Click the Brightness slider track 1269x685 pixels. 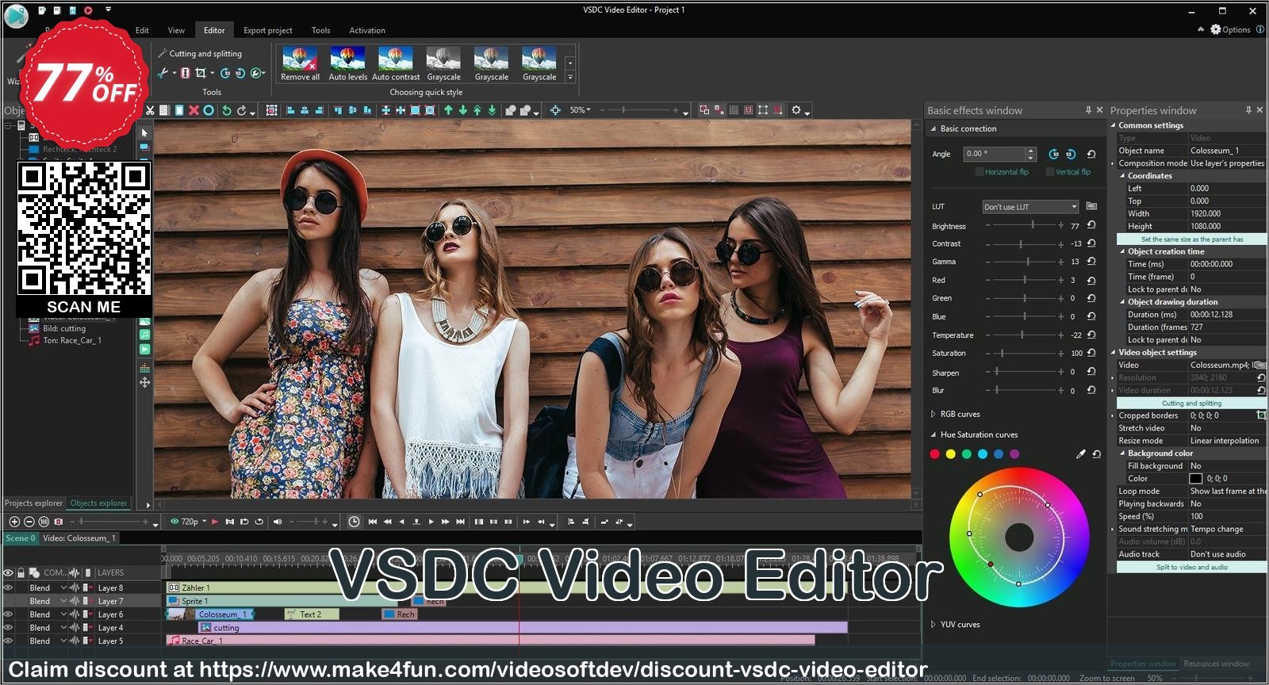pyautogui.click(x=1024, y=225)
